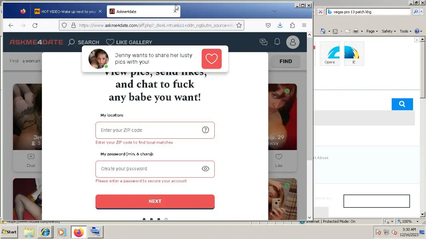The height and width of the screenshot is (239, 426).
Task: Open IE Tools menu dropdown
Action: tap(405, 31)
